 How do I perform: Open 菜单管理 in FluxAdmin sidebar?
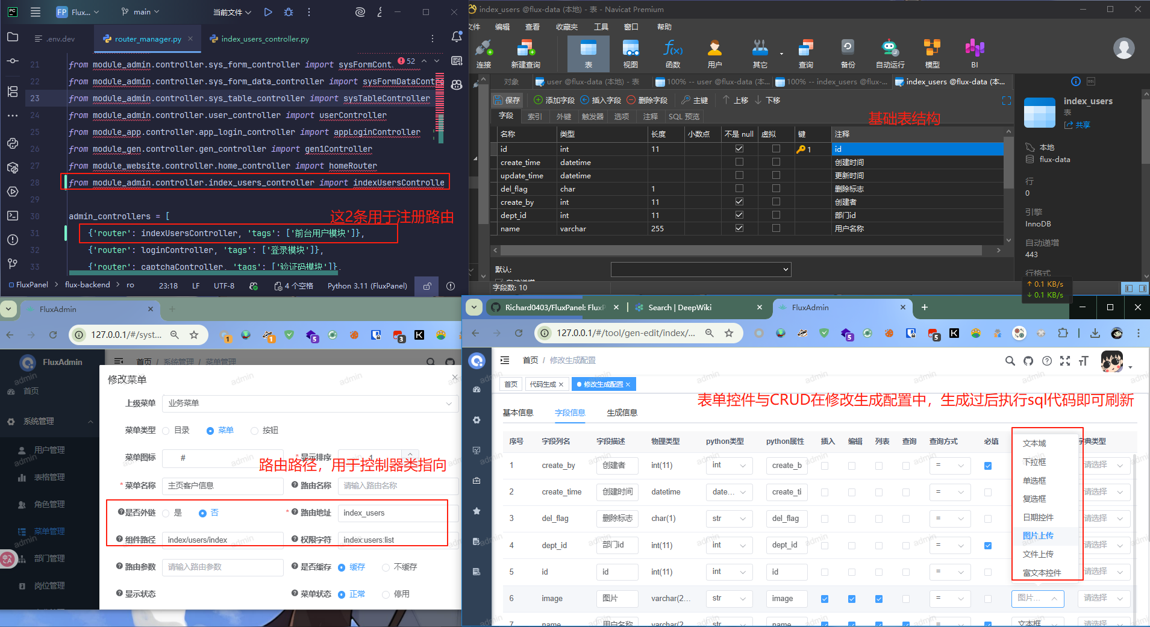tap(49, 531)
